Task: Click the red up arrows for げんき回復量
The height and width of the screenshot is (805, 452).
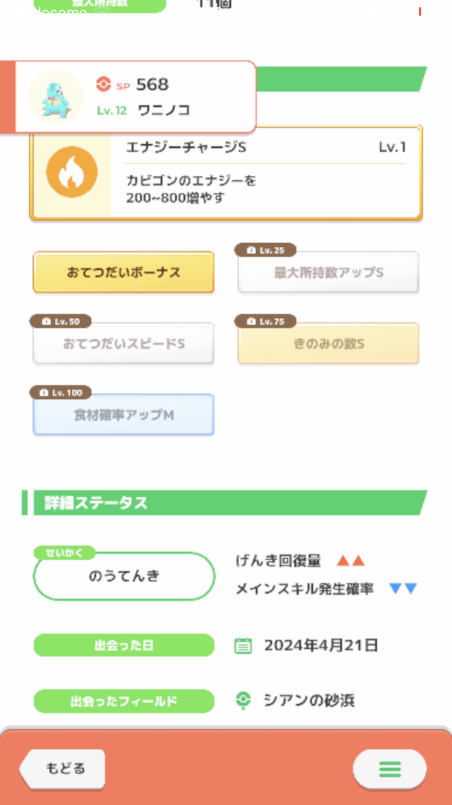Action: (x=351, y=561)
